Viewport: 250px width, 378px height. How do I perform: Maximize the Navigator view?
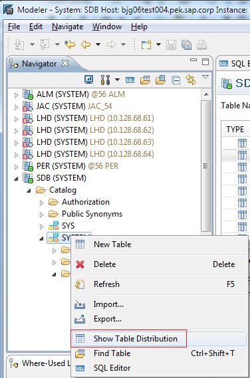coord(205,62)
